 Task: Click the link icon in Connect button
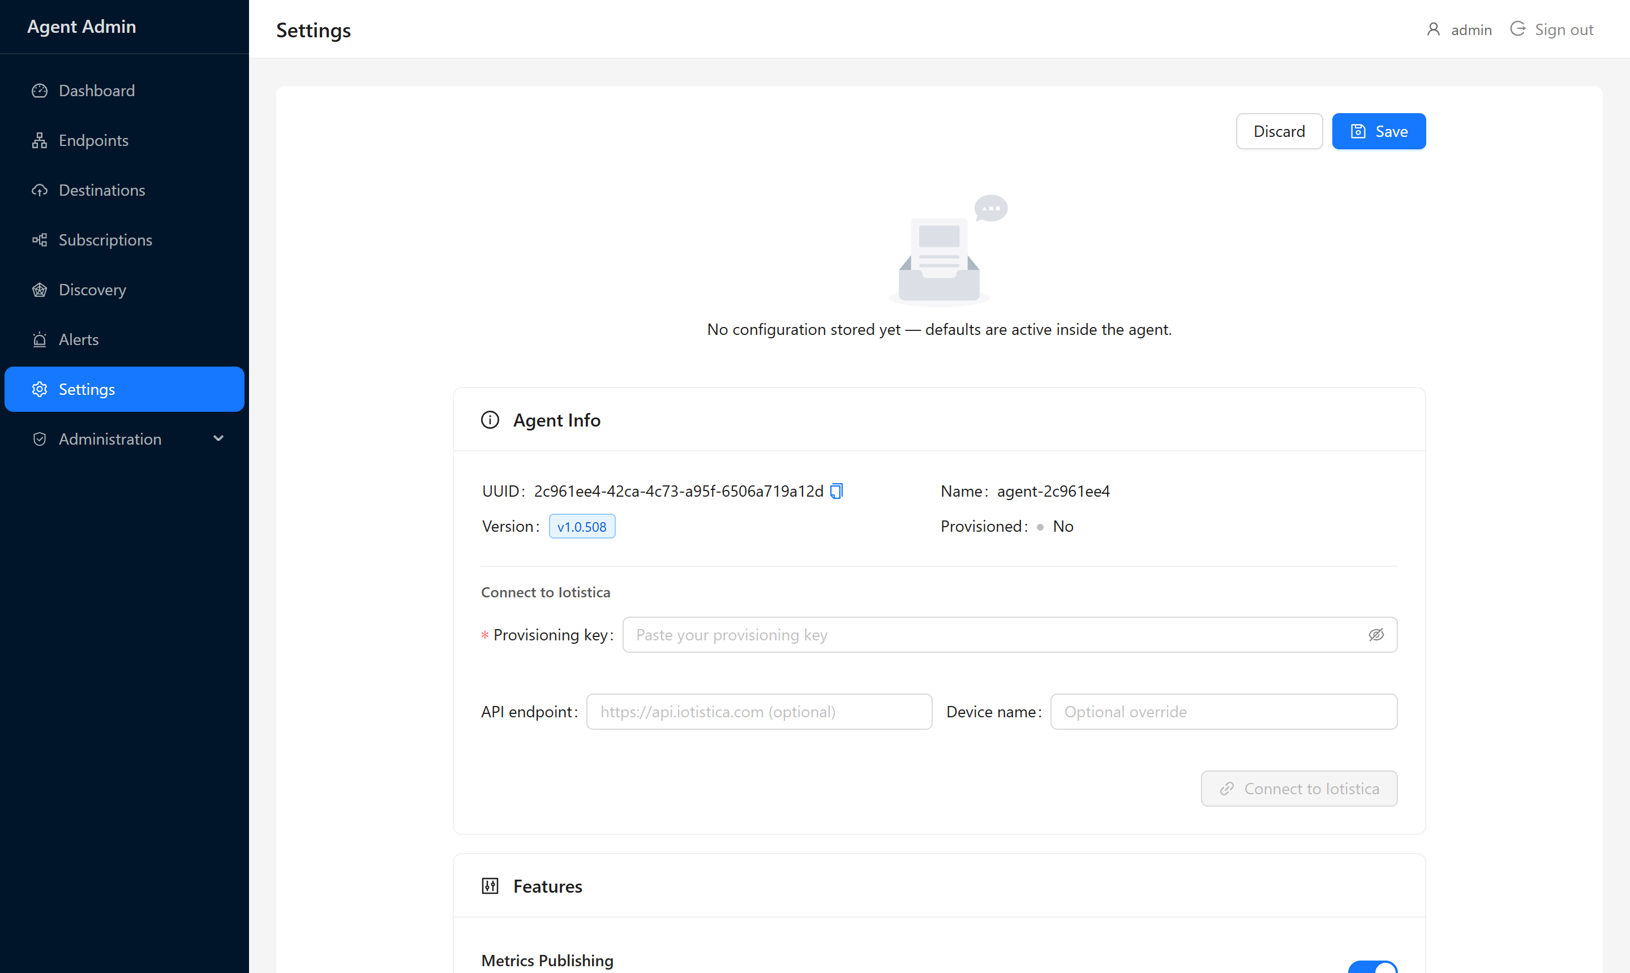[x=1226, y=789]
